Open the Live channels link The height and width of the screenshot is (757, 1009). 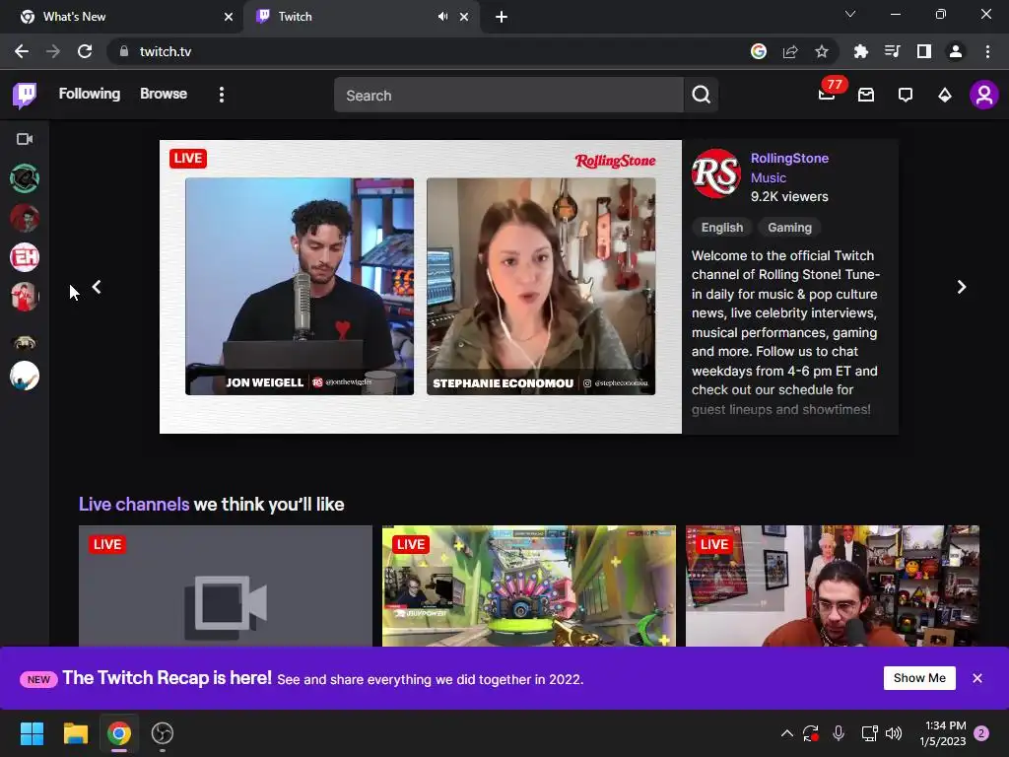[134, 504]
